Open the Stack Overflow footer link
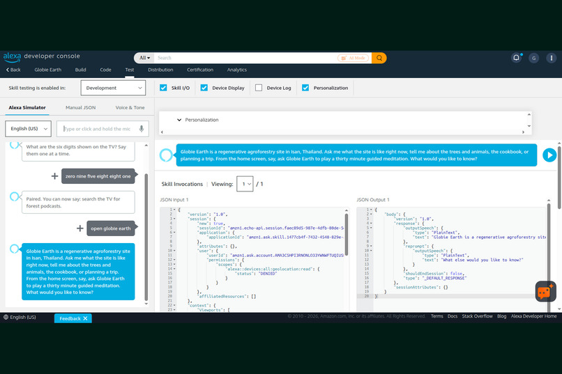The image size is (562, 374). click(477, 316)
